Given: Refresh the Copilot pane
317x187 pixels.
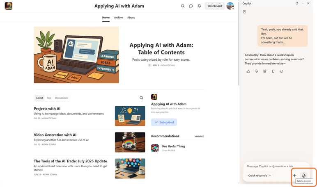Looking at the screenshot, I should (297, 3).
